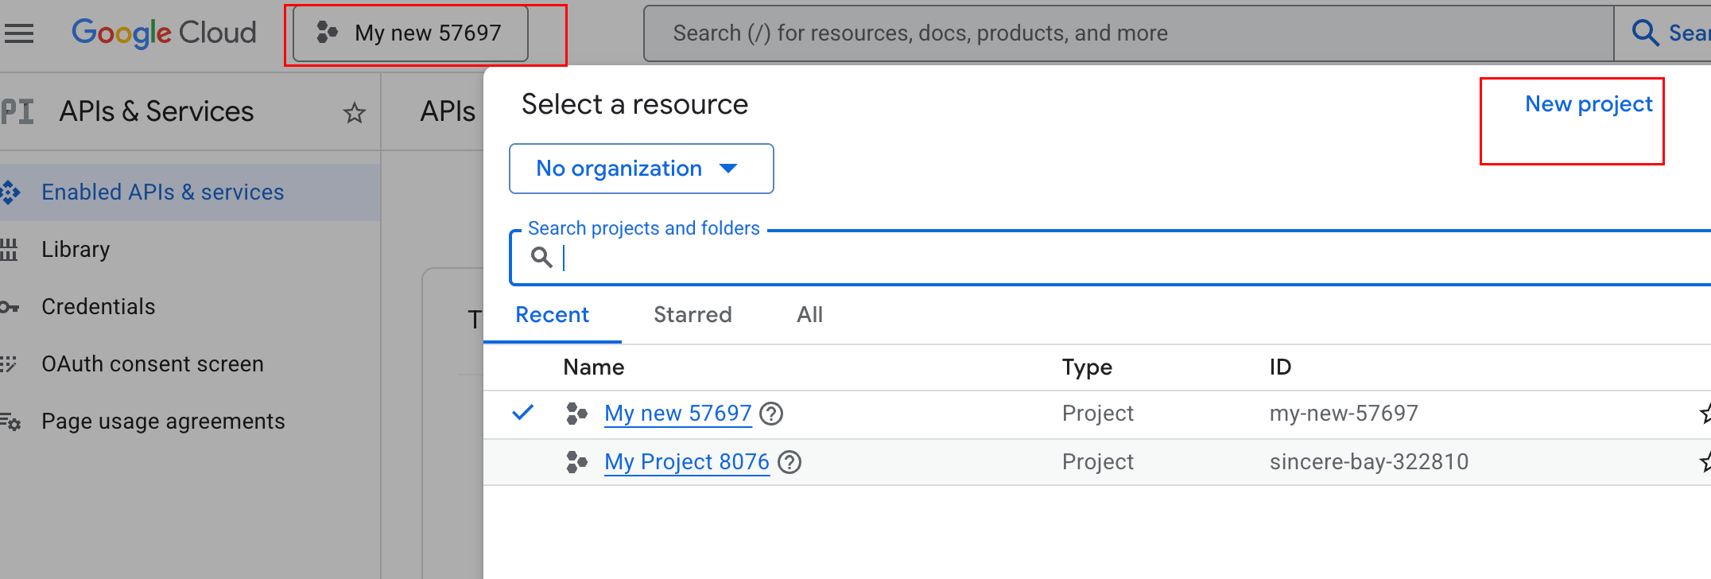The image size is (1711, 579).
Task: Click the search magnifier icon in top bar
Action: click(1645, 33)
